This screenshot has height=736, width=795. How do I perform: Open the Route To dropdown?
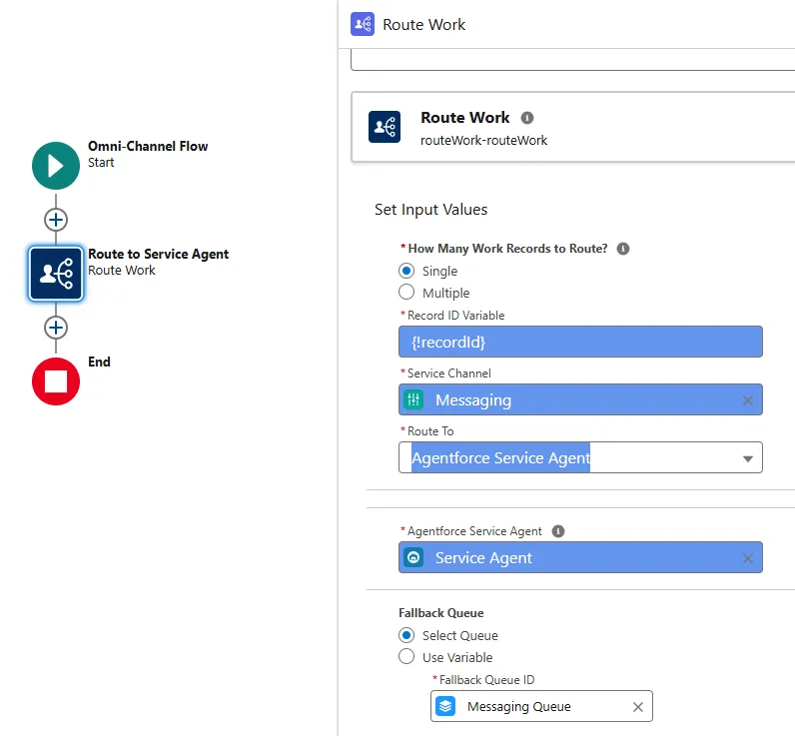pyautogui.click(x=580, y=457)
